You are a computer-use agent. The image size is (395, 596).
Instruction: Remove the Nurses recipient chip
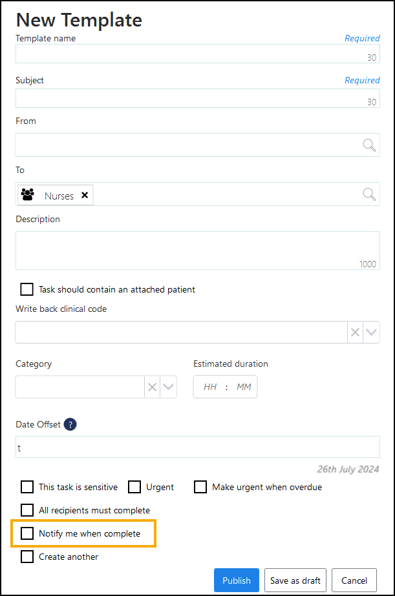85,196
